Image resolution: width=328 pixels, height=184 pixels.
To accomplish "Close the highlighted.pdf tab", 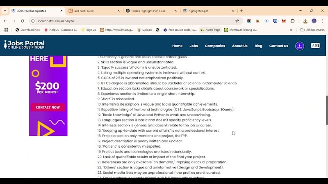I will coord(233,11).
